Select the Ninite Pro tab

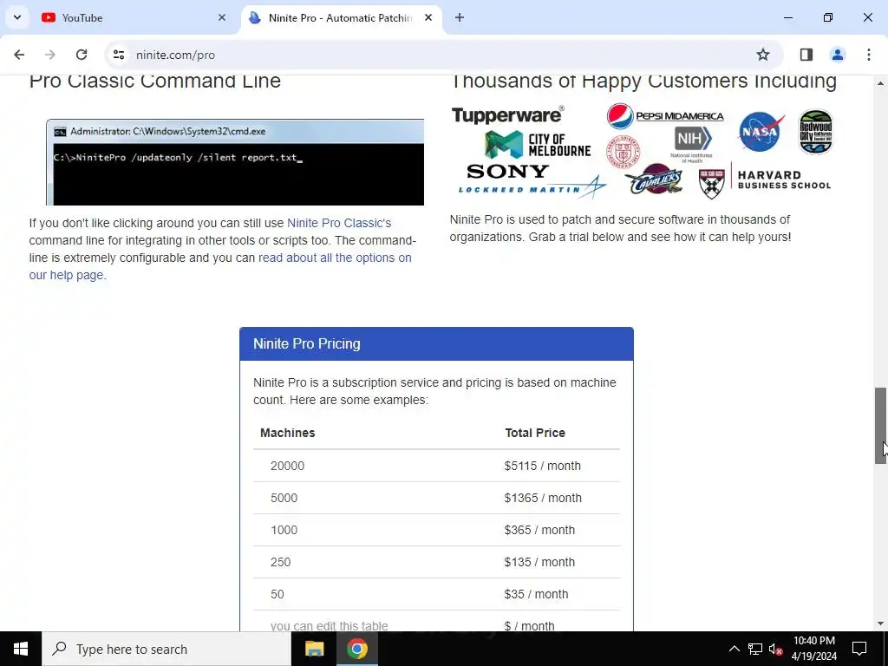point(340,17)
